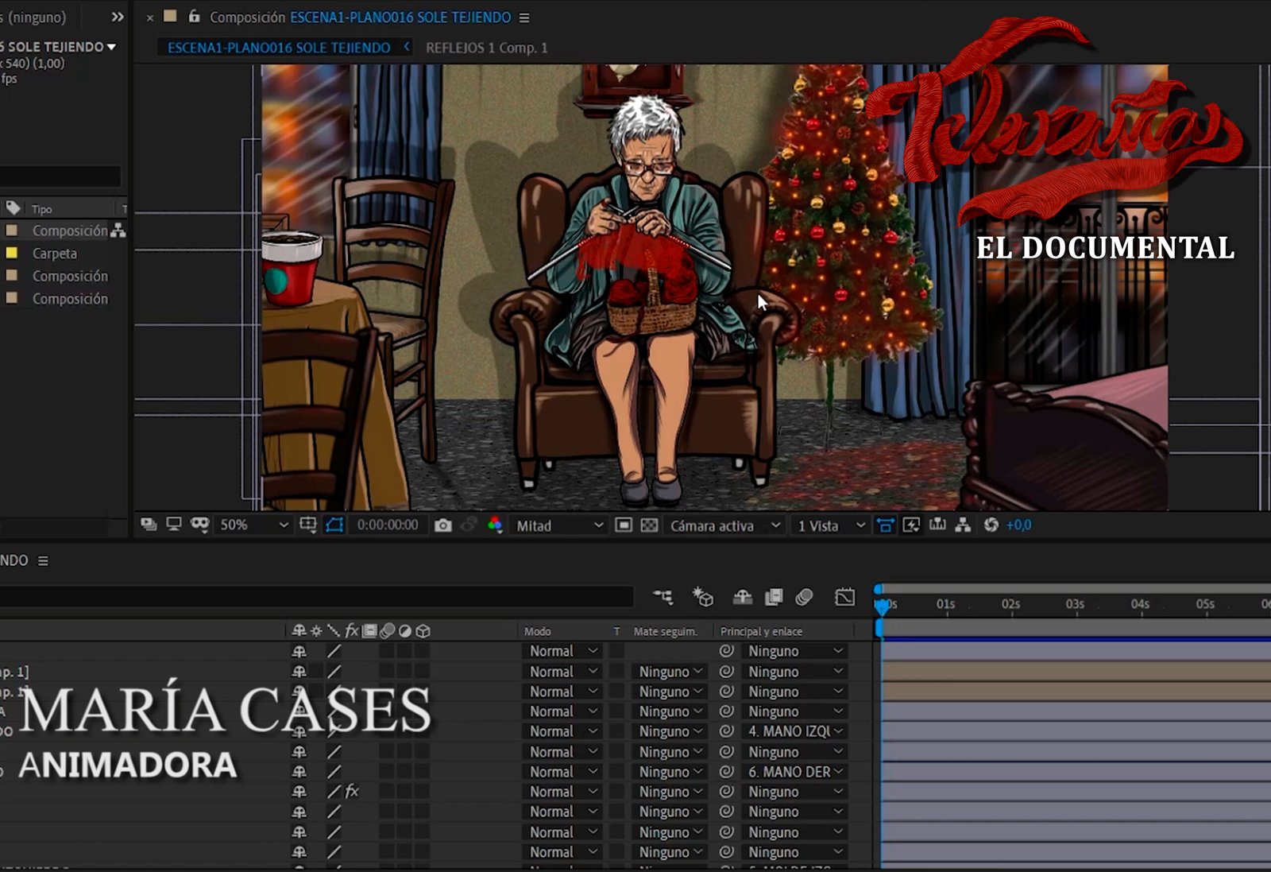Click the 0:00:00:00 timecode display
The height and width of the screenshot is (872, 1271).
[388, 525]
